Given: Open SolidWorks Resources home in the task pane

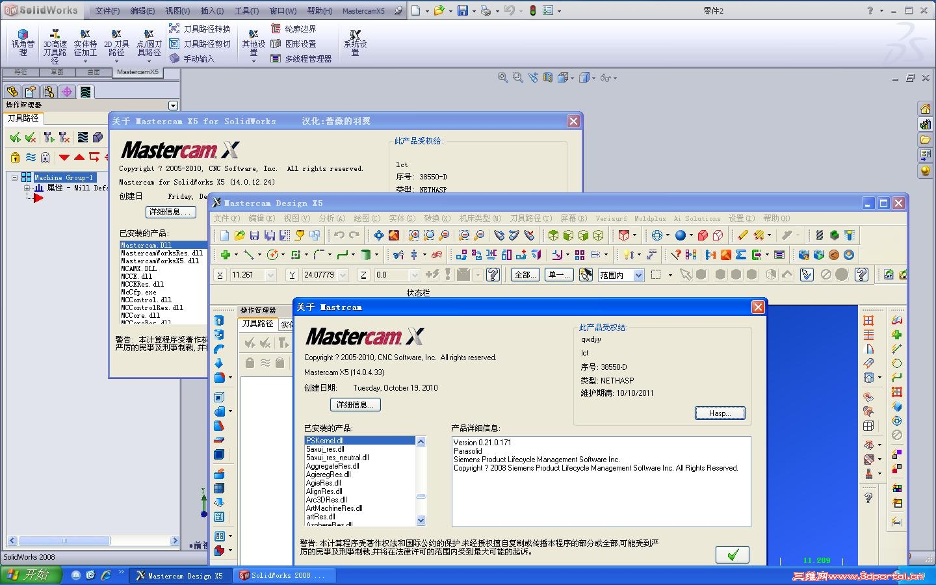Looking at the screenshot, I should (x=926, y=109).
